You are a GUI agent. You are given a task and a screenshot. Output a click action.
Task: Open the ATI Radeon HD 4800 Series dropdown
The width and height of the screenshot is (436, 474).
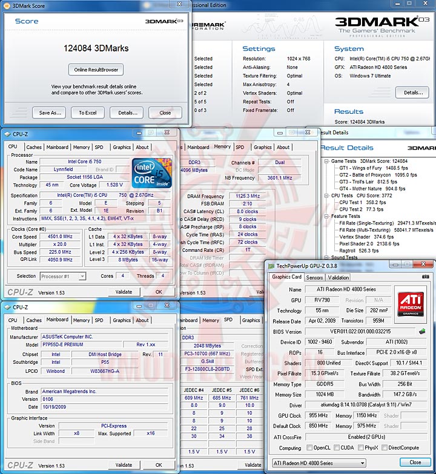coord(319,463)
